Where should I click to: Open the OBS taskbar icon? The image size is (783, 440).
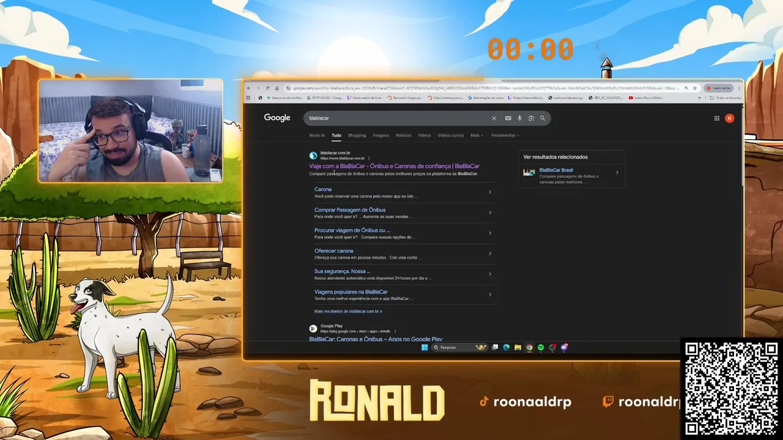tap(552, 347)
